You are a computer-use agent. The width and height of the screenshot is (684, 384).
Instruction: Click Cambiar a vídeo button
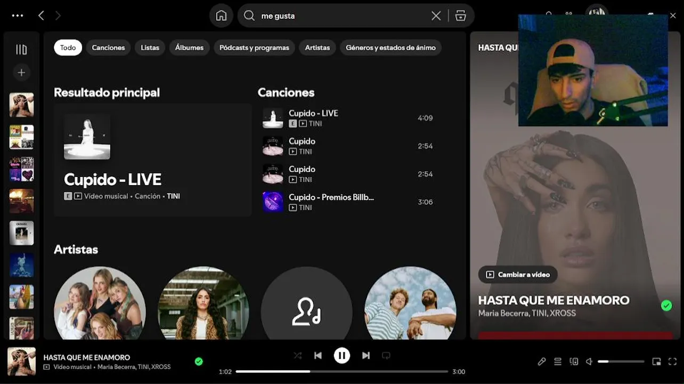pyautogui.click(x=518, y=275)
